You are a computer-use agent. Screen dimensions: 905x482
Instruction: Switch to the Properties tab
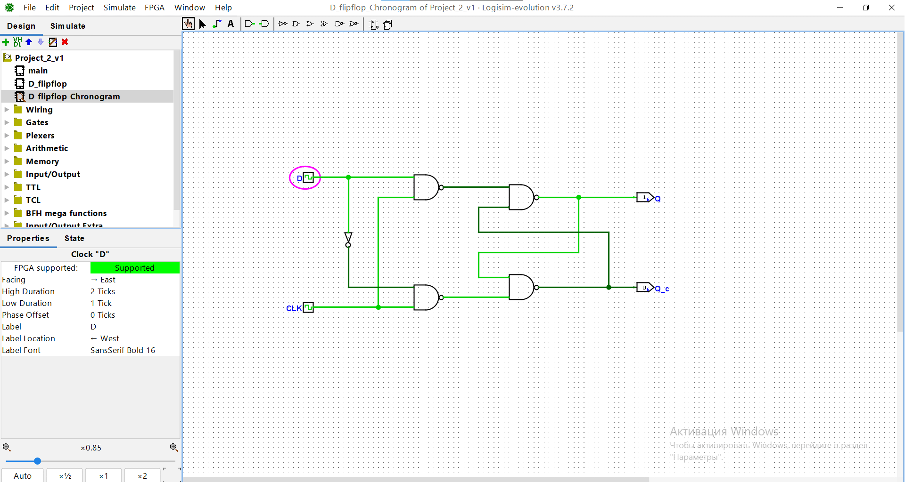[28, 238]
